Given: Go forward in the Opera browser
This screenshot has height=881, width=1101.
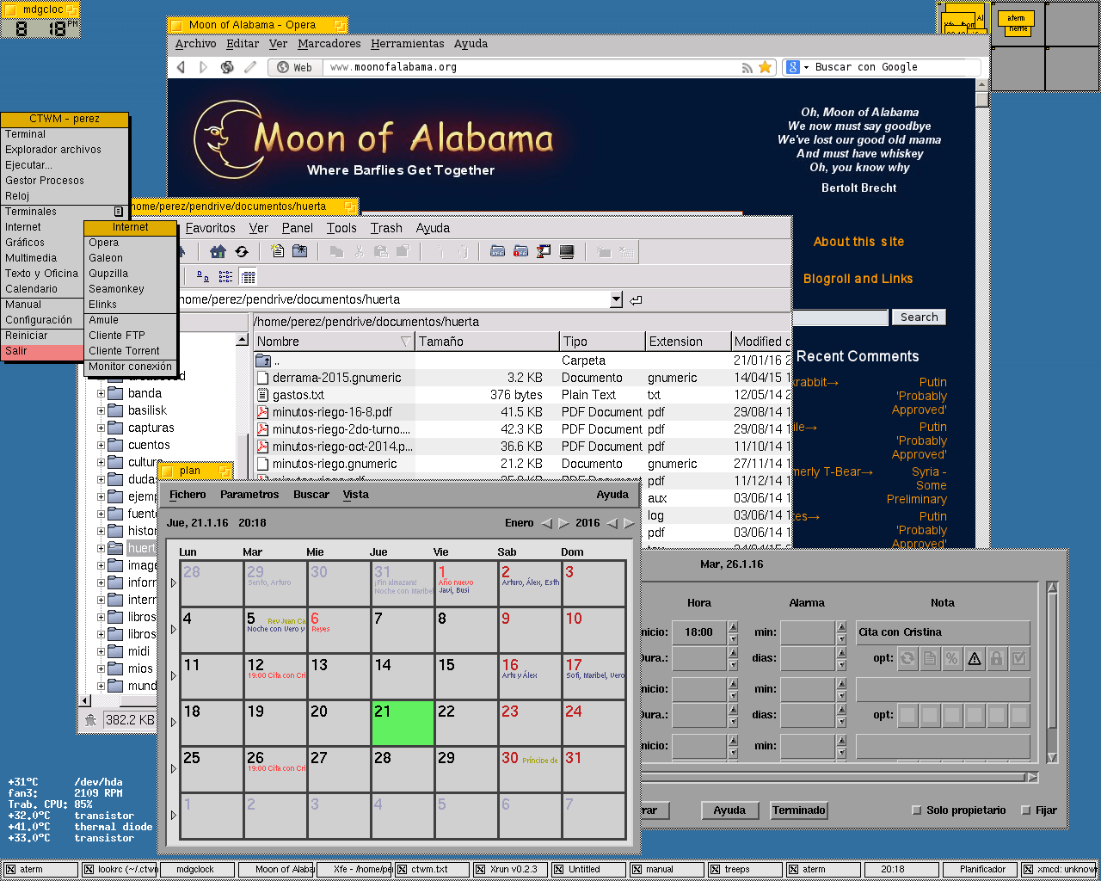Looking at the screenshot, I should (203, 67).
